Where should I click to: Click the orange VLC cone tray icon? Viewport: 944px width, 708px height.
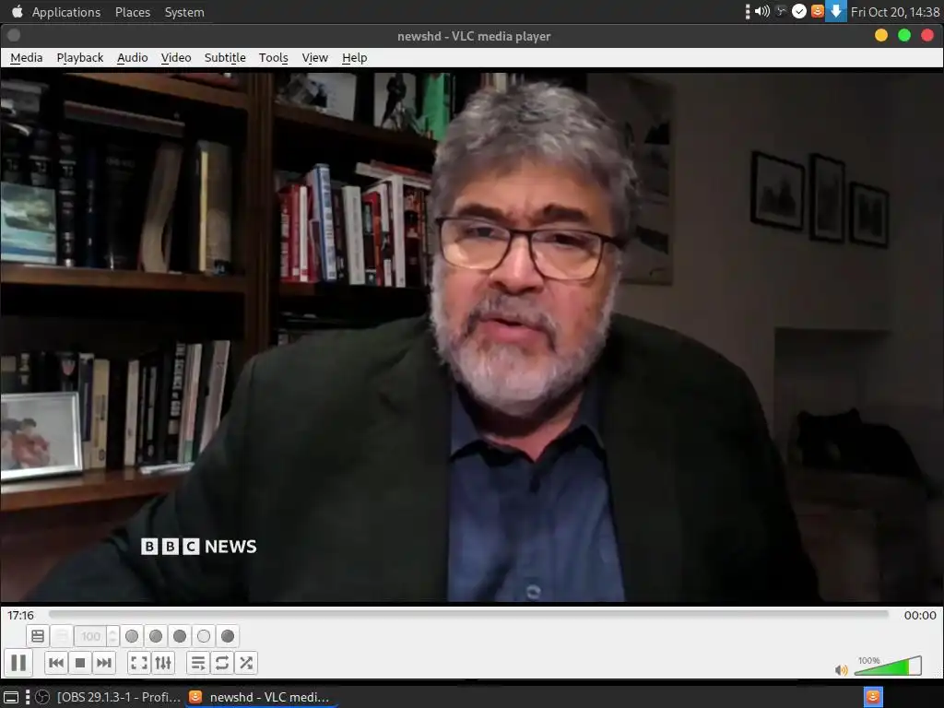point(817,11)
